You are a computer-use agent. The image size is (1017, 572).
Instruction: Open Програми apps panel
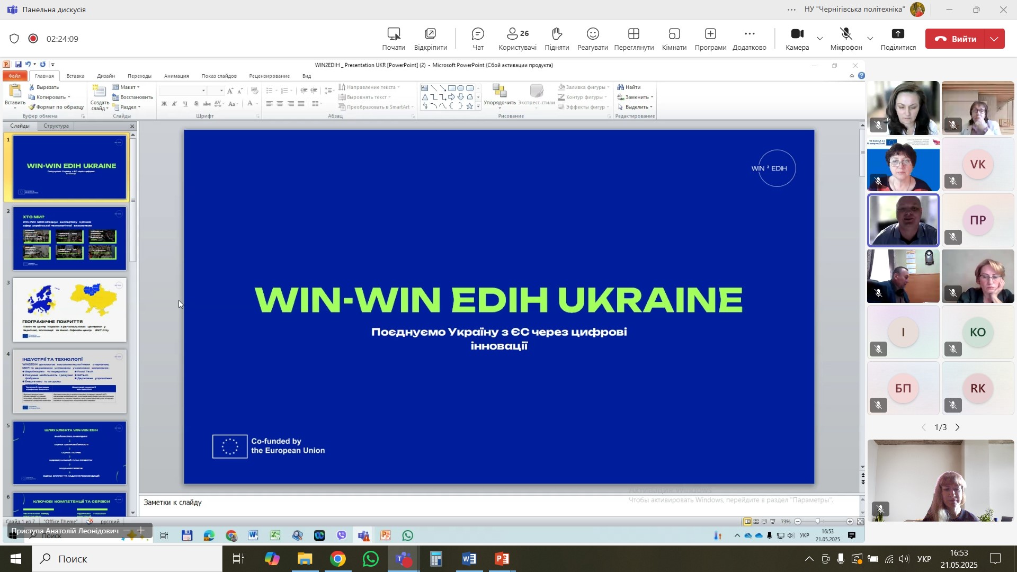coord(710,39)
